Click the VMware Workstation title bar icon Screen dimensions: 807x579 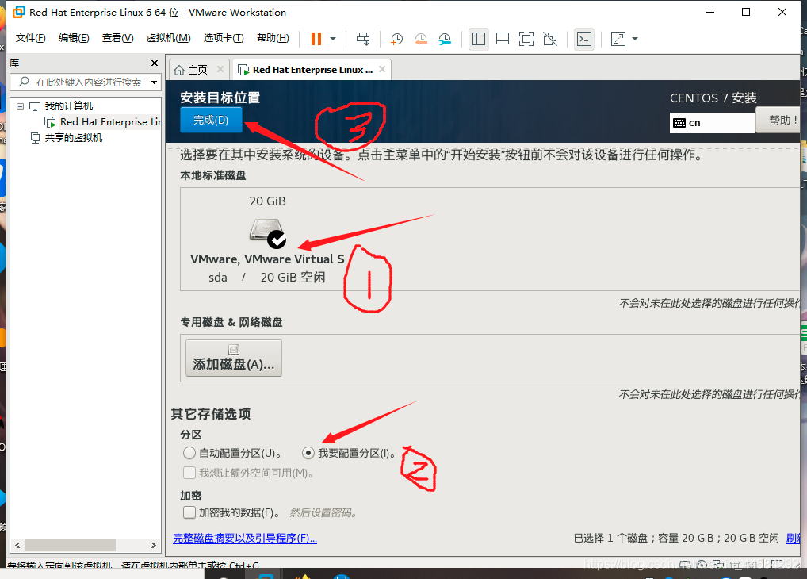19,12
